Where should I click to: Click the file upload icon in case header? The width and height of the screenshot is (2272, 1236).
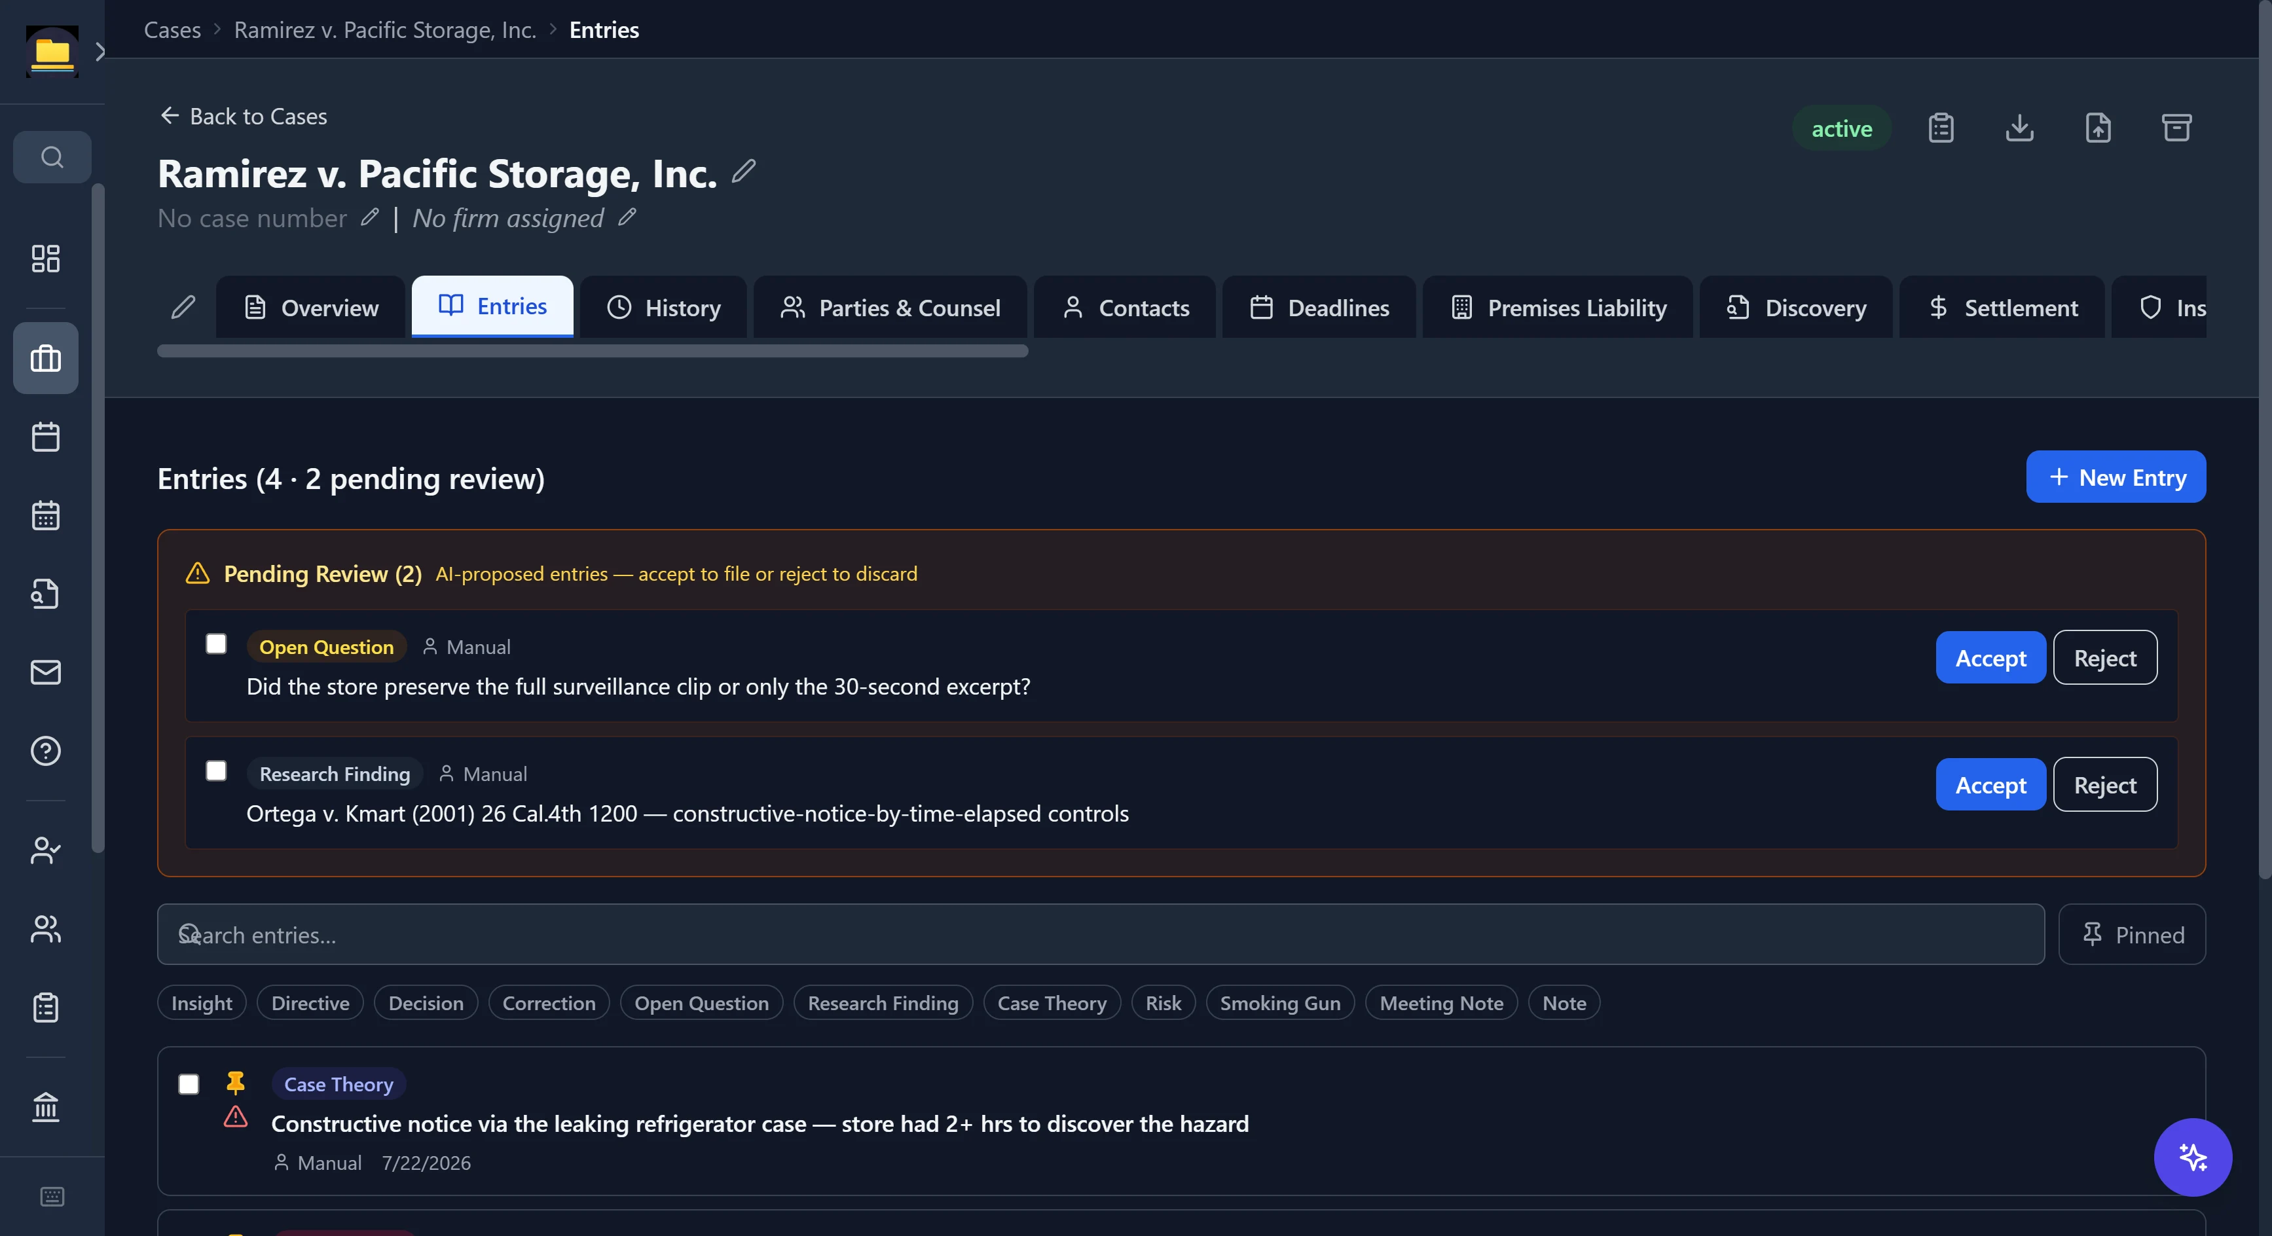(x=2098, y=128)
